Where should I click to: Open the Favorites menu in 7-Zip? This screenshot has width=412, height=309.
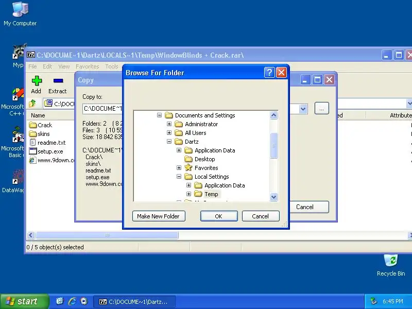87,66
